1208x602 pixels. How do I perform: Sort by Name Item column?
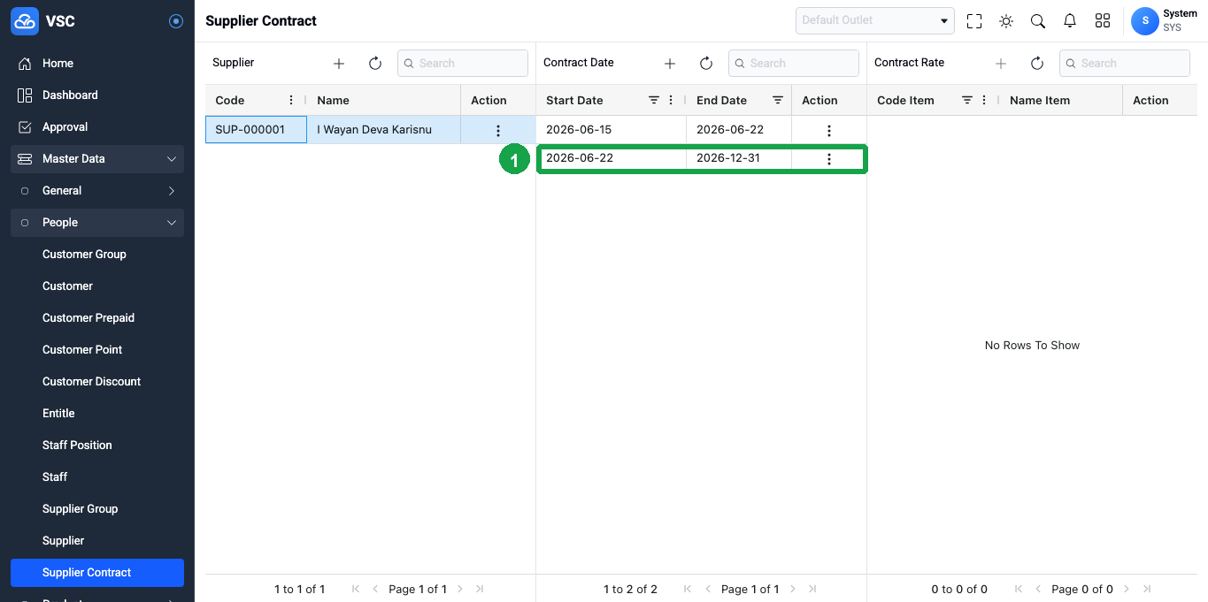tap(1040, 100)
